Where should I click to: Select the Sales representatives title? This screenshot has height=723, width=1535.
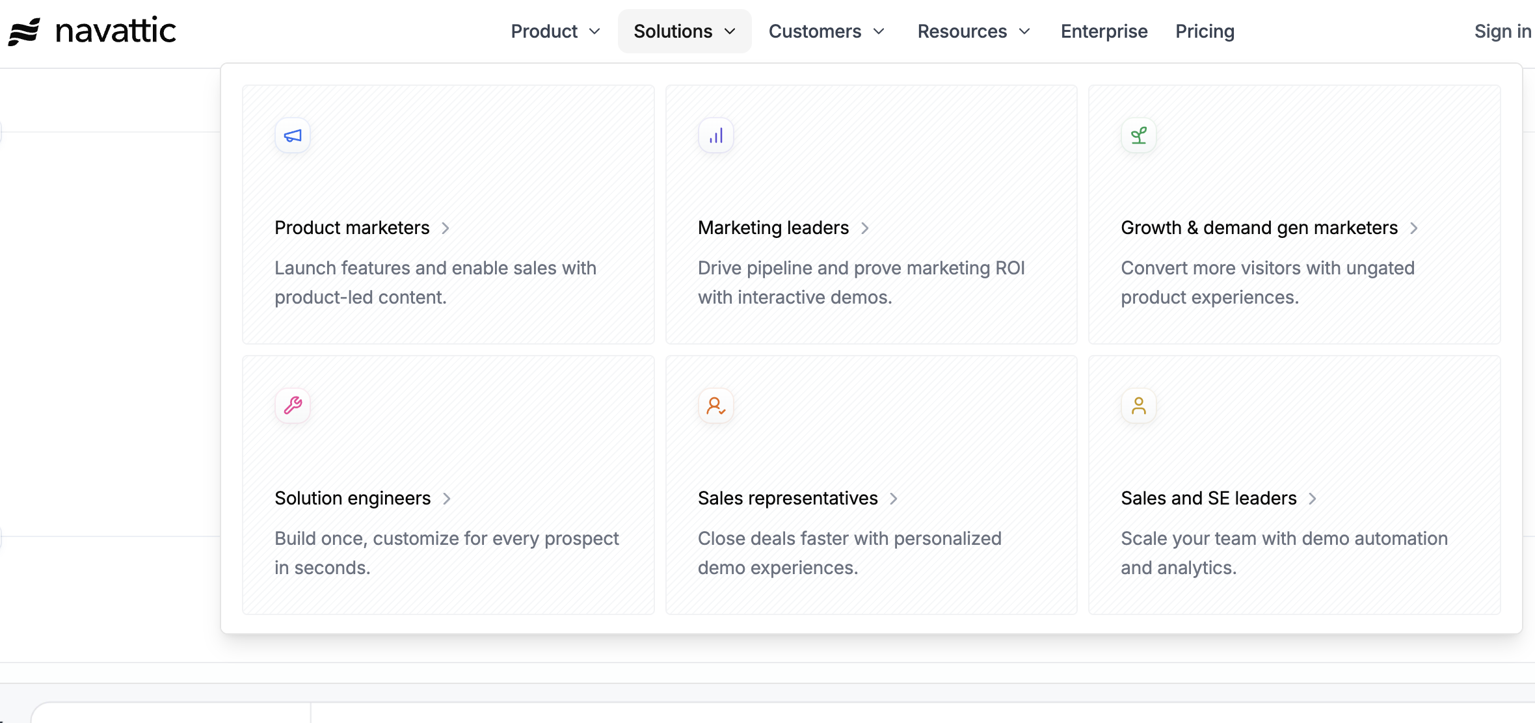coord(788,499)
